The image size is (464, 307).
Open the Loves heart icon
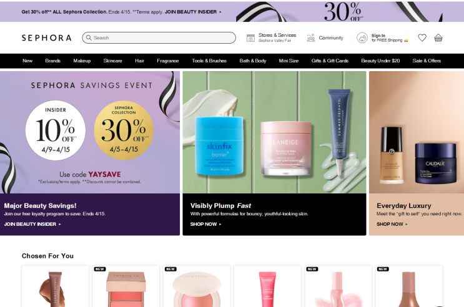click(x=422, y=37)
